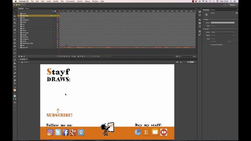Switch to the Output tab beside Timeline
251x141 pixels.
tap(27, 9)
